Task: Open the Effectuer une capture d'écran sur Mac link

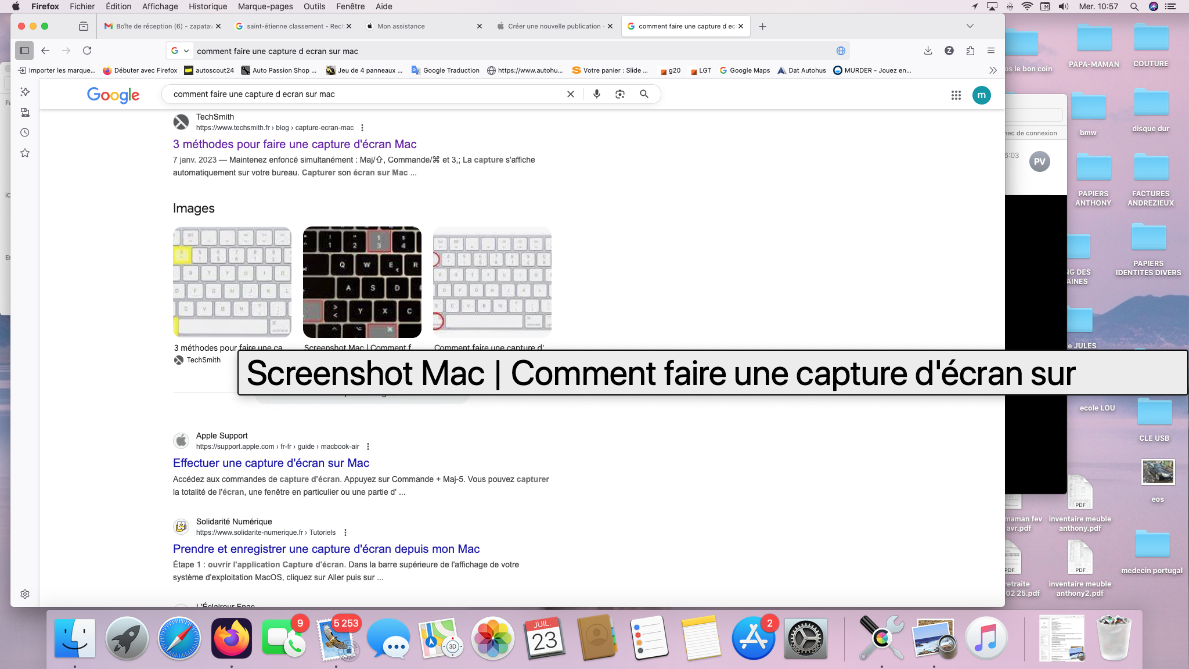Action: tap(271, 463)
